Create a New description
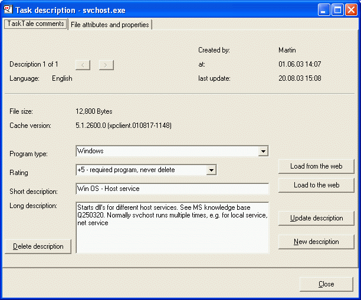This screenshot has height=300, width=361. [316, 242]
